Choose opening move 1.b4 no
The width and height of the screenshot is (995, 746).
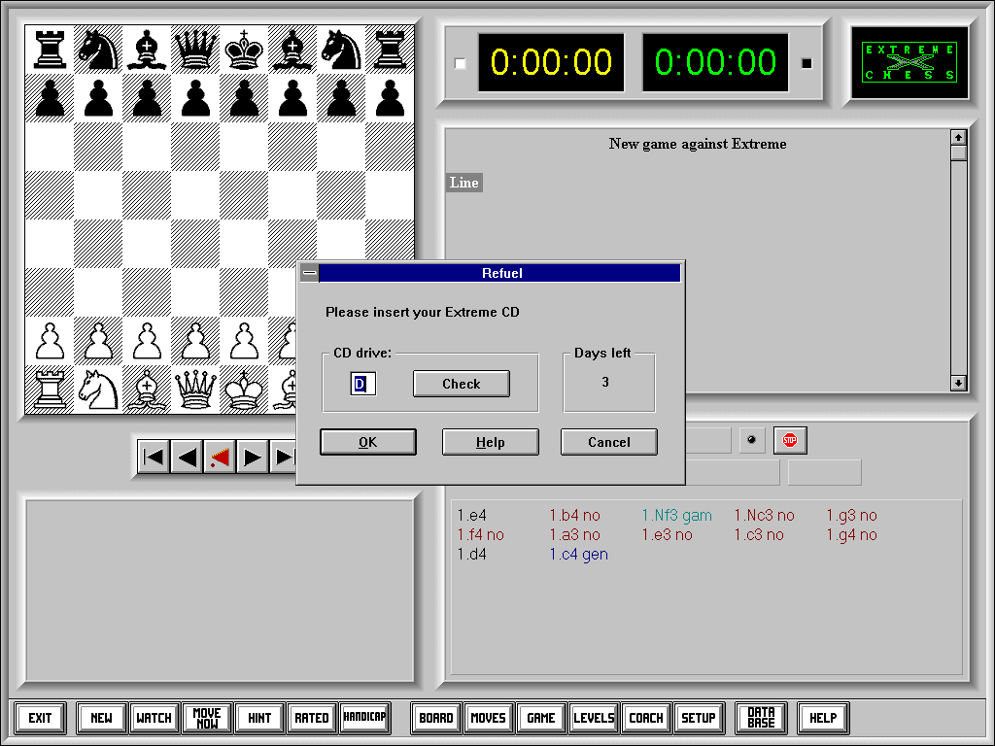coord(575,516)
